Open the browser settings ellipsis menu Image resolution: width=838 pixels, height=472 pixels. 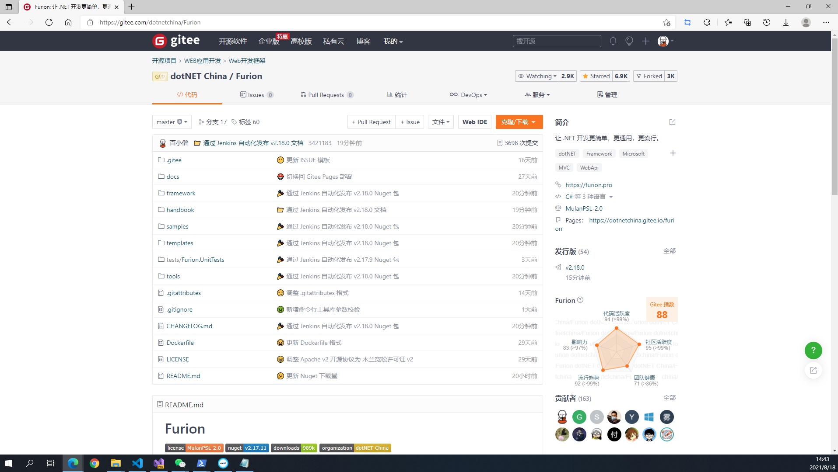[826, 22]
